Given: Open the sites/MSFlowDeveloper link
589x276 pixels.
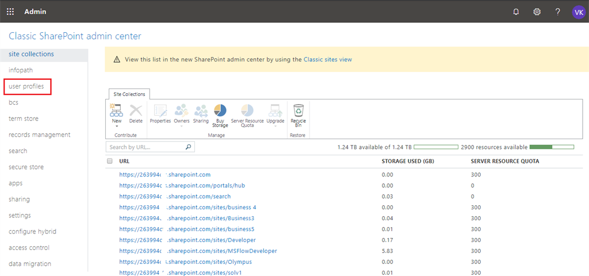Looking at the screenshot, I should pyautogui.click(x=198, y=251).
